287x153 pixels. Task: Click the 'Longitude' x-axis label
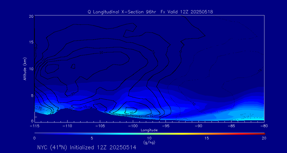[x=149, y=130]
